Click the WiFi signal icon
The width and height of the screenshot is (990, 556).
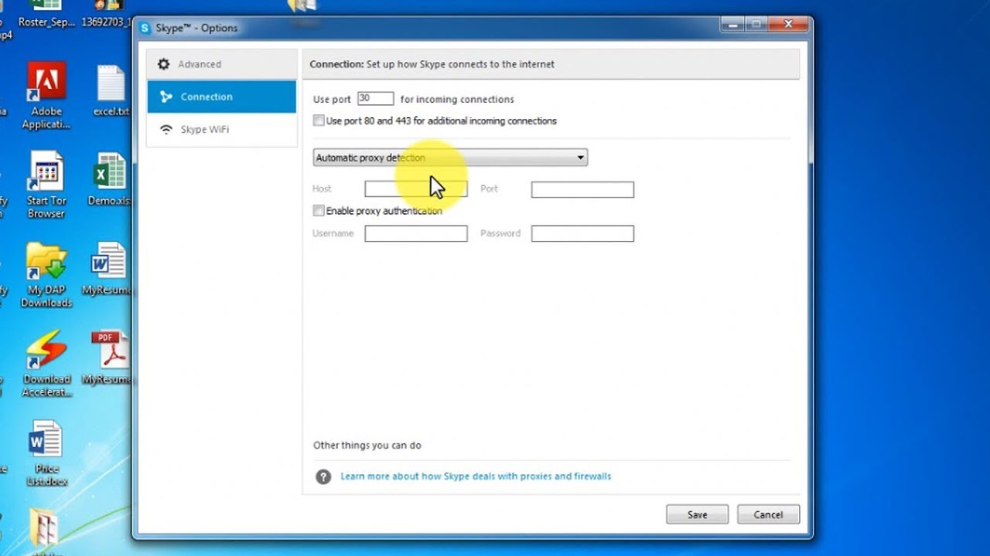tap(166, 130)
